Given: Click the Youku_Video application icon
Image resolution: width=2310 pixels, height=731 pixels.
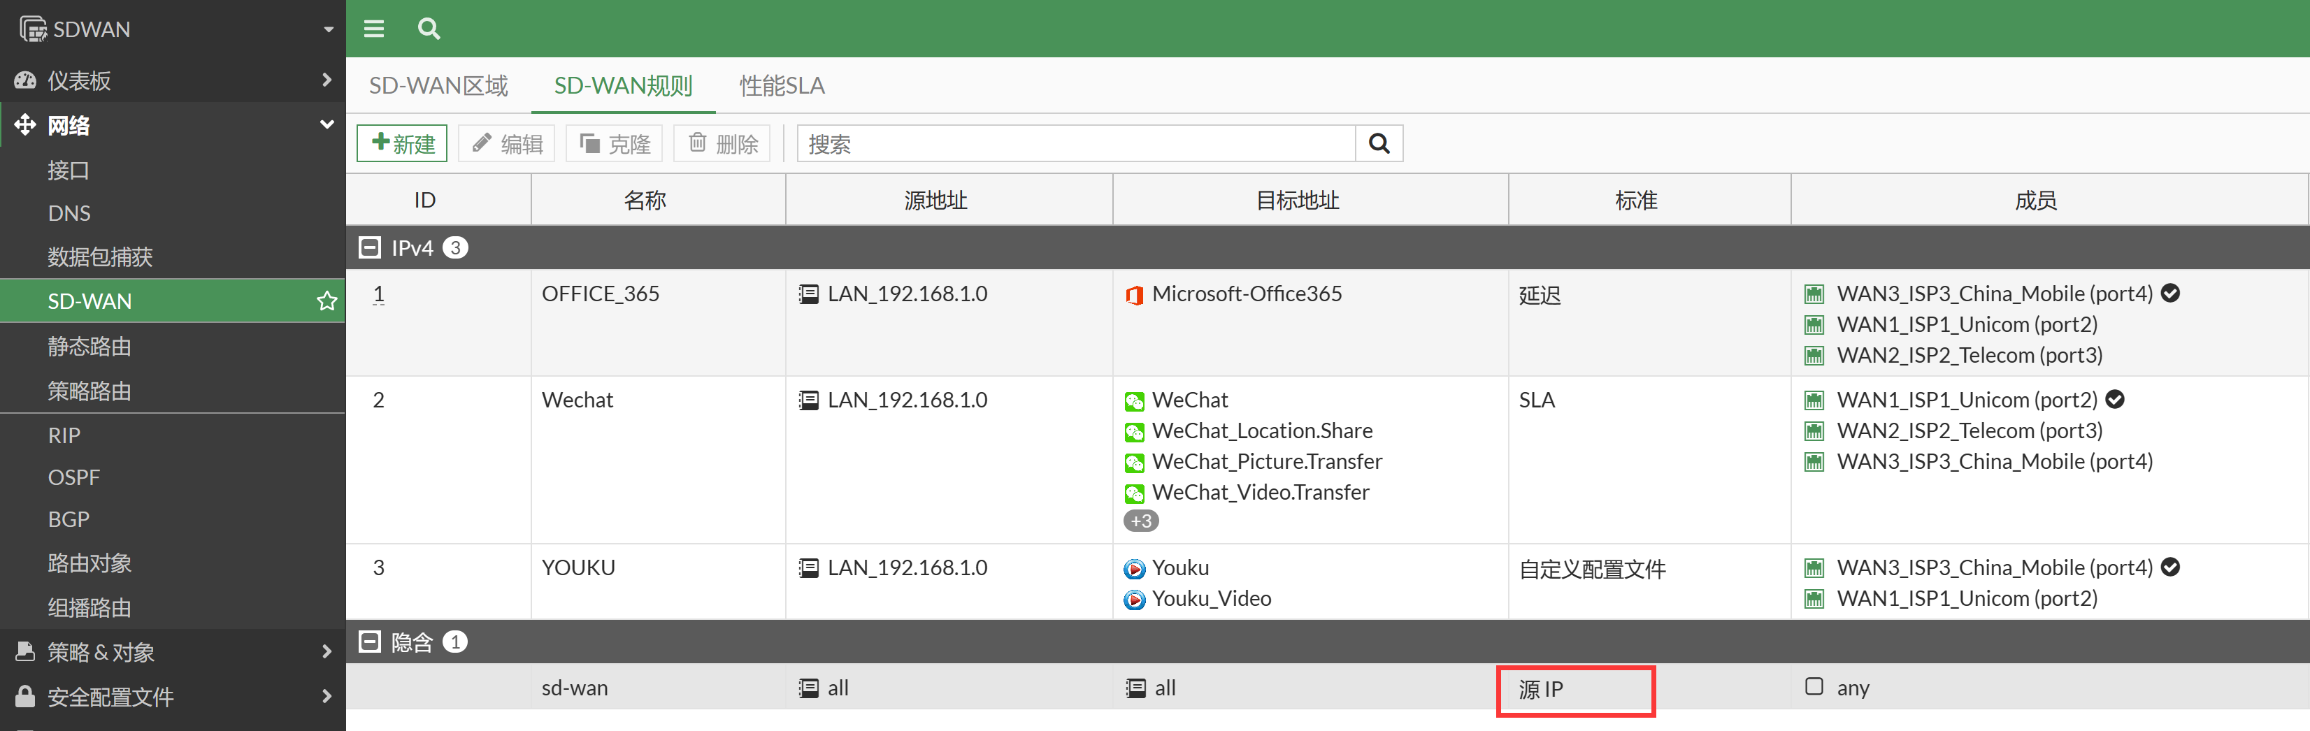Looking at the screenshot, I should [1134, 600].
